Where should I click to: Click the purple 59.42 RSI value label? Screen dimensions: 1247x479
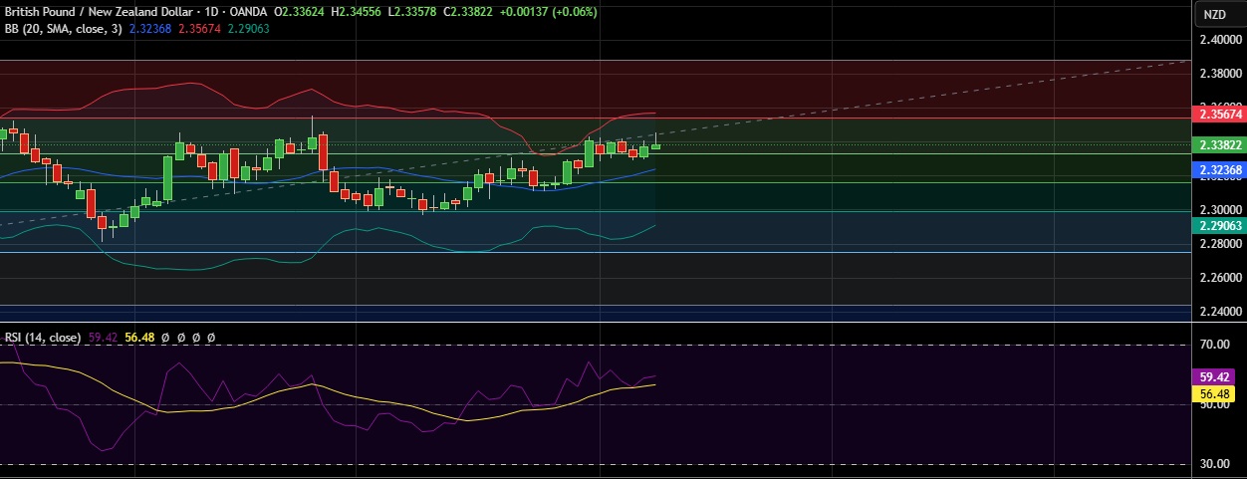(1218, 377)
